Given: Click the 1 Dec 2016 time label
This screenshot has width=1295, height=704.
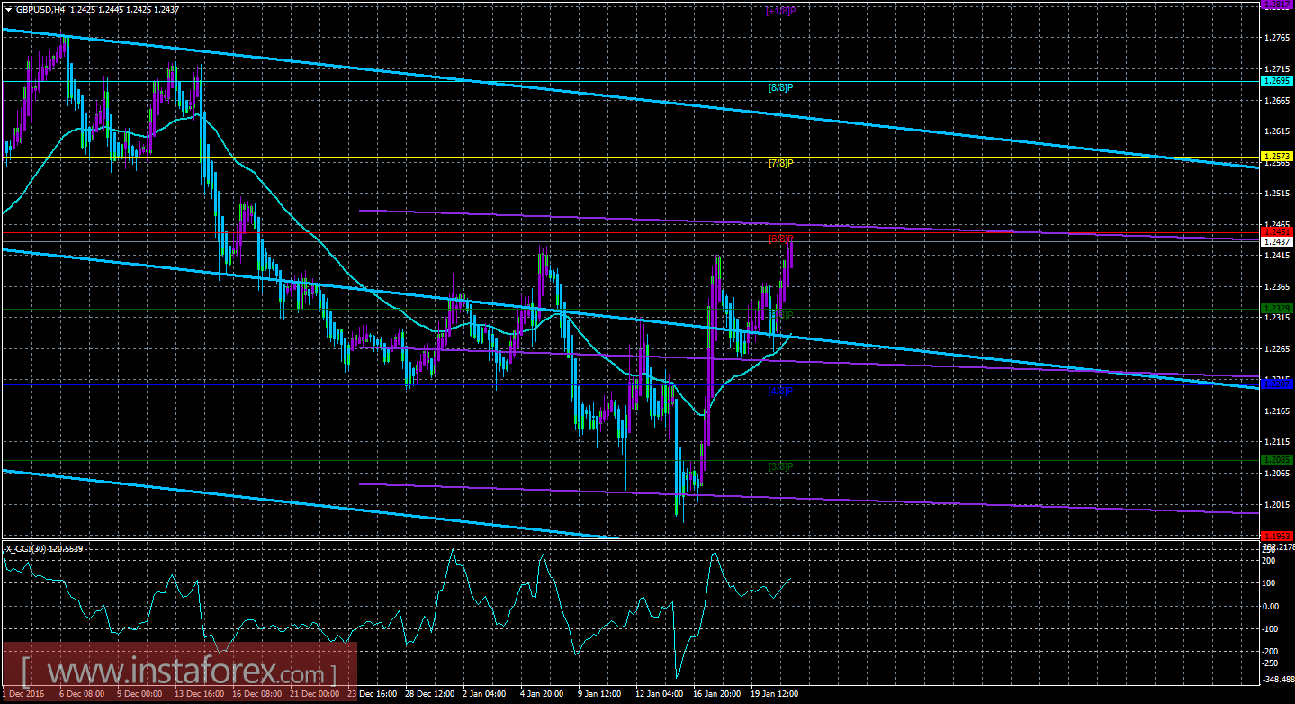Looking at the screenshot, I should click(23, 694).
